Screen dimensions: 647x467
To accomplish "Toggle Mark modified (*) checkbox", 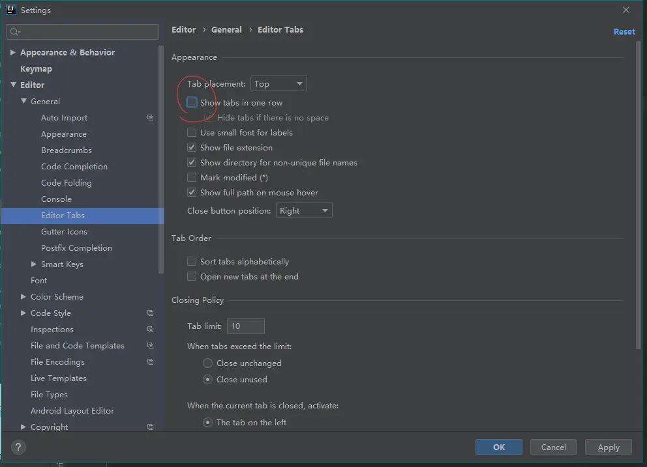I will [x=192, y=177].
